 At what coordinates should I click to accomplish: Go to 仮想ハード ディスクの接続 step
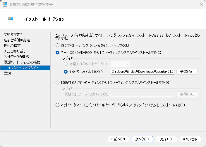22,62
